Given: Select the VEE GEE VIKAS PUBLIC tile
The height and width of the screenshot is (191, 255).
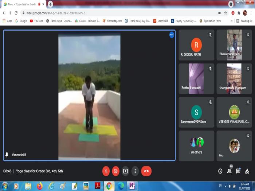Looking at the screenshot, I should (234, 112).
